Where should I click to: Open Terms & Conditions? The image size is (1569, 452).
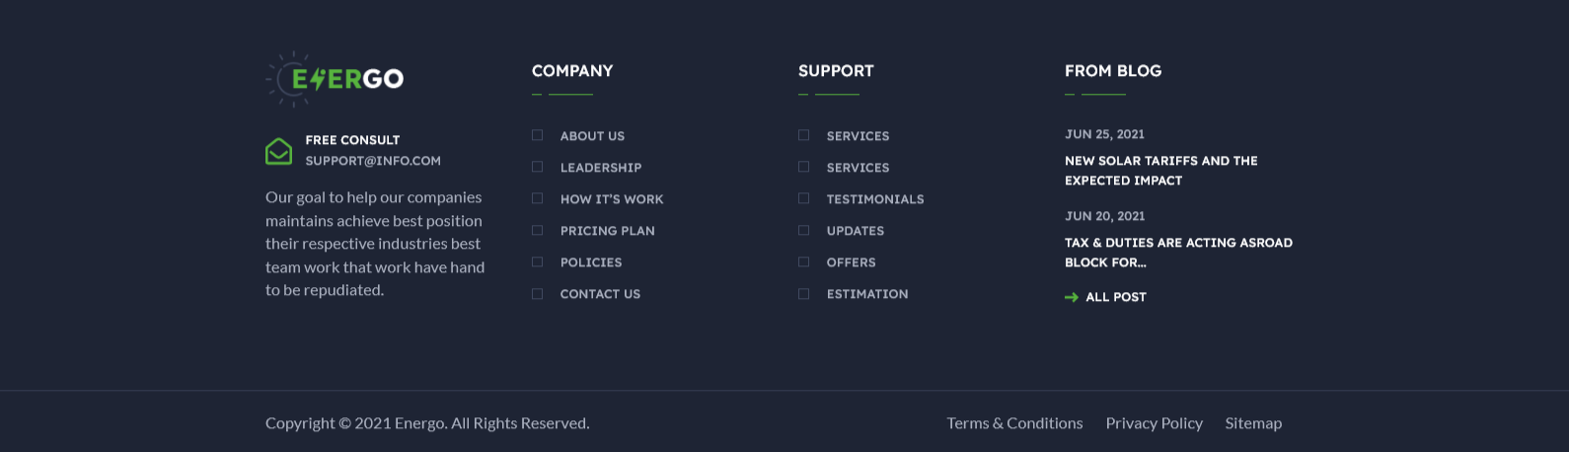1014,423
